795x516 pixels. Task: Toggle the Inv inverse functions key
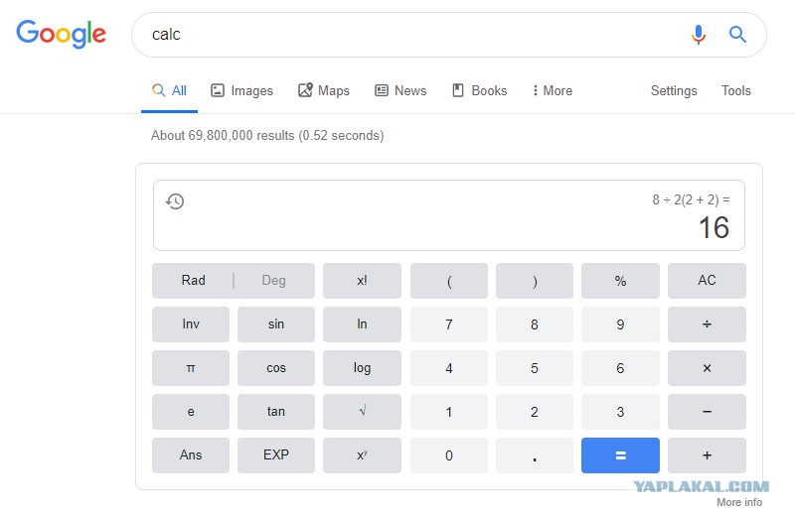(191, 324)
